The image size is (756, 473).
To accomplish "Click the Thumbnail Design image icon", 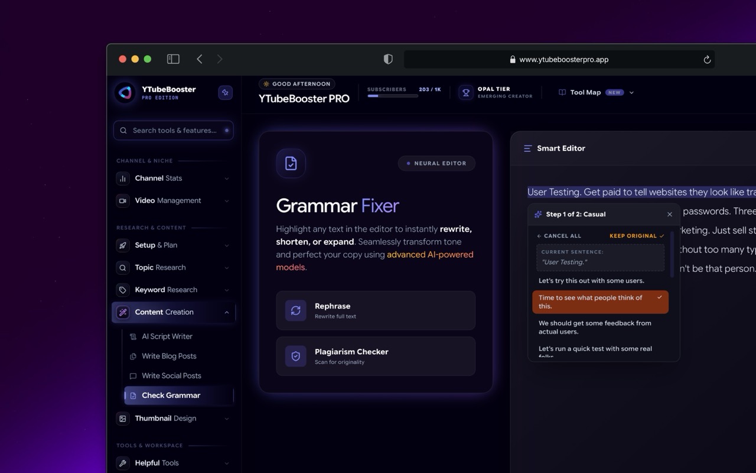I will pos(123,419).
